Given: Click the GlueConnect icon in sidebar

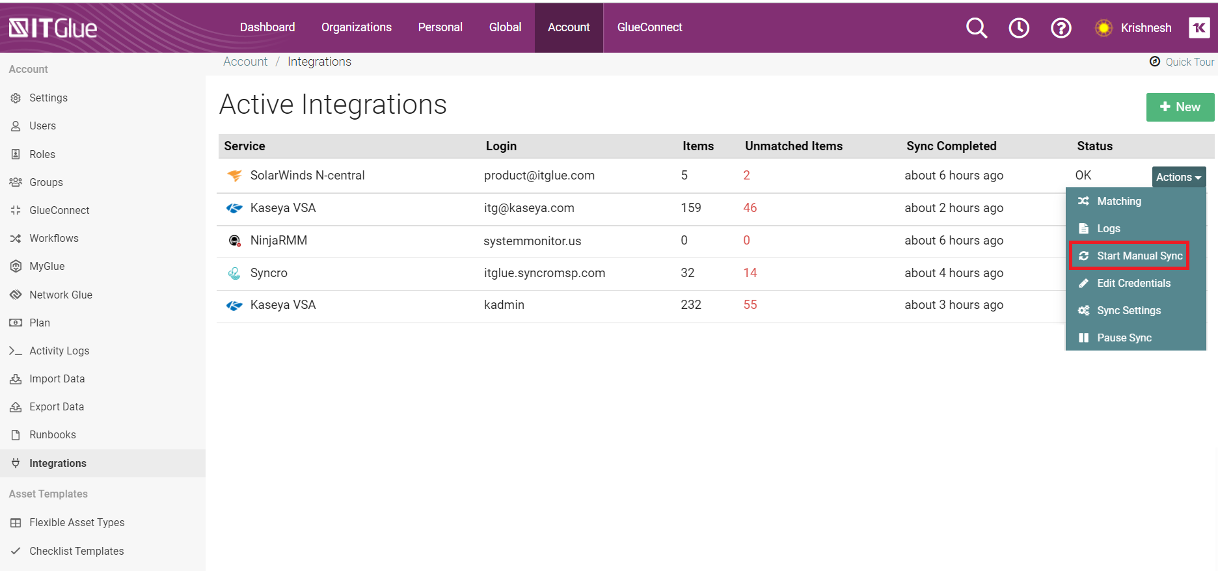Looking at the screenshot, I should pos(16,210).
